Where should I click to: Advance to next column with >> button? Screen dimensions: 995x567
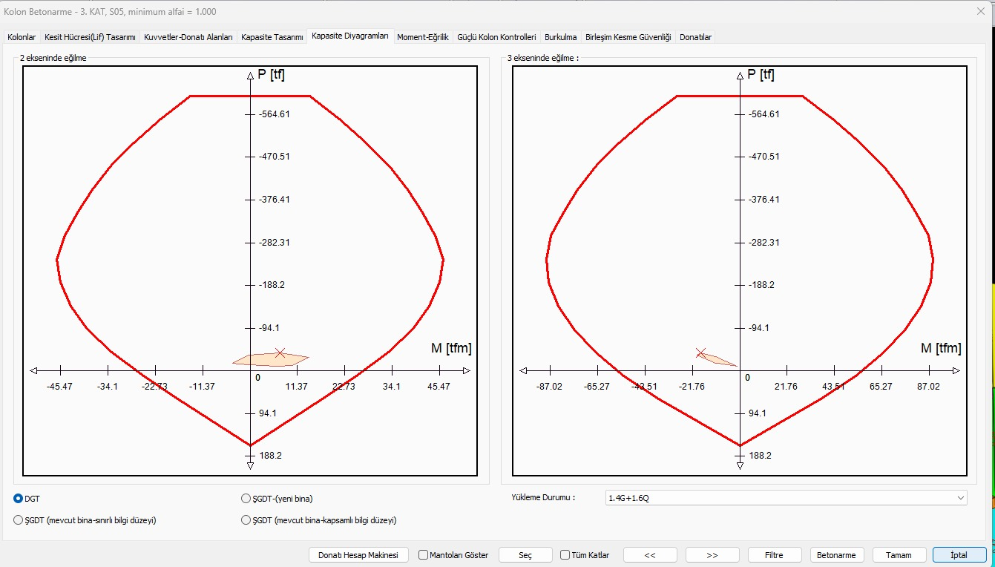coord(712,555)
